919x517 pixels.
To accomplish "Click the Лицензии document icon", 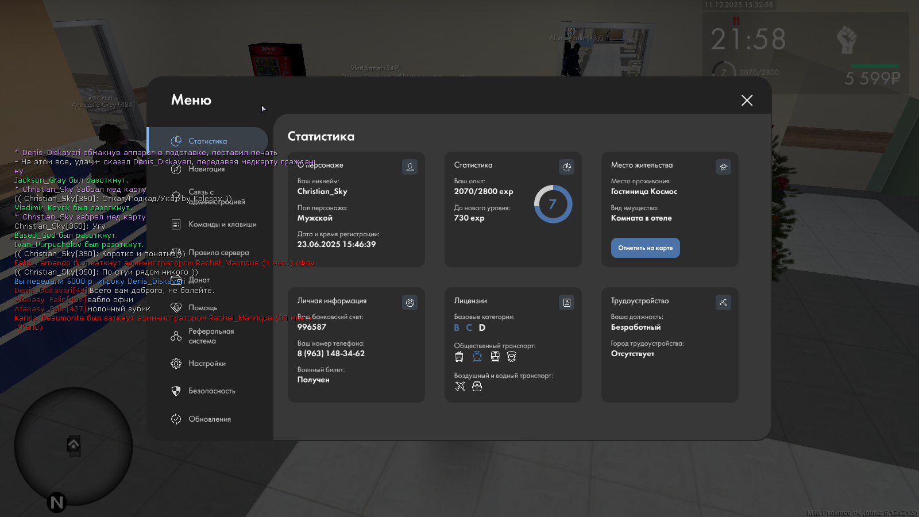I will pyautogui.click(x=566, y=303).
